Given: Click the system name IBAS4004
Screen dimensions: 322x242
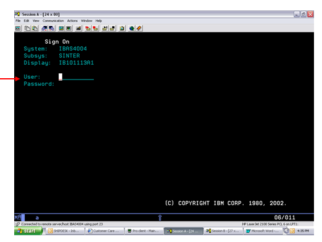Looking at the screenshot, I should [73, 49].
